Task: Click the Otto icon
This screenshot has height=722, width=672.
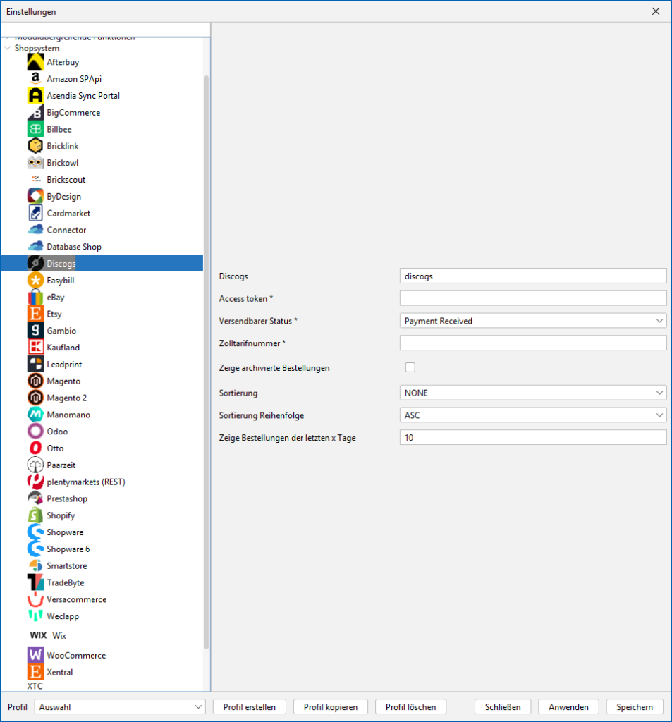Action: click(35, 448)
